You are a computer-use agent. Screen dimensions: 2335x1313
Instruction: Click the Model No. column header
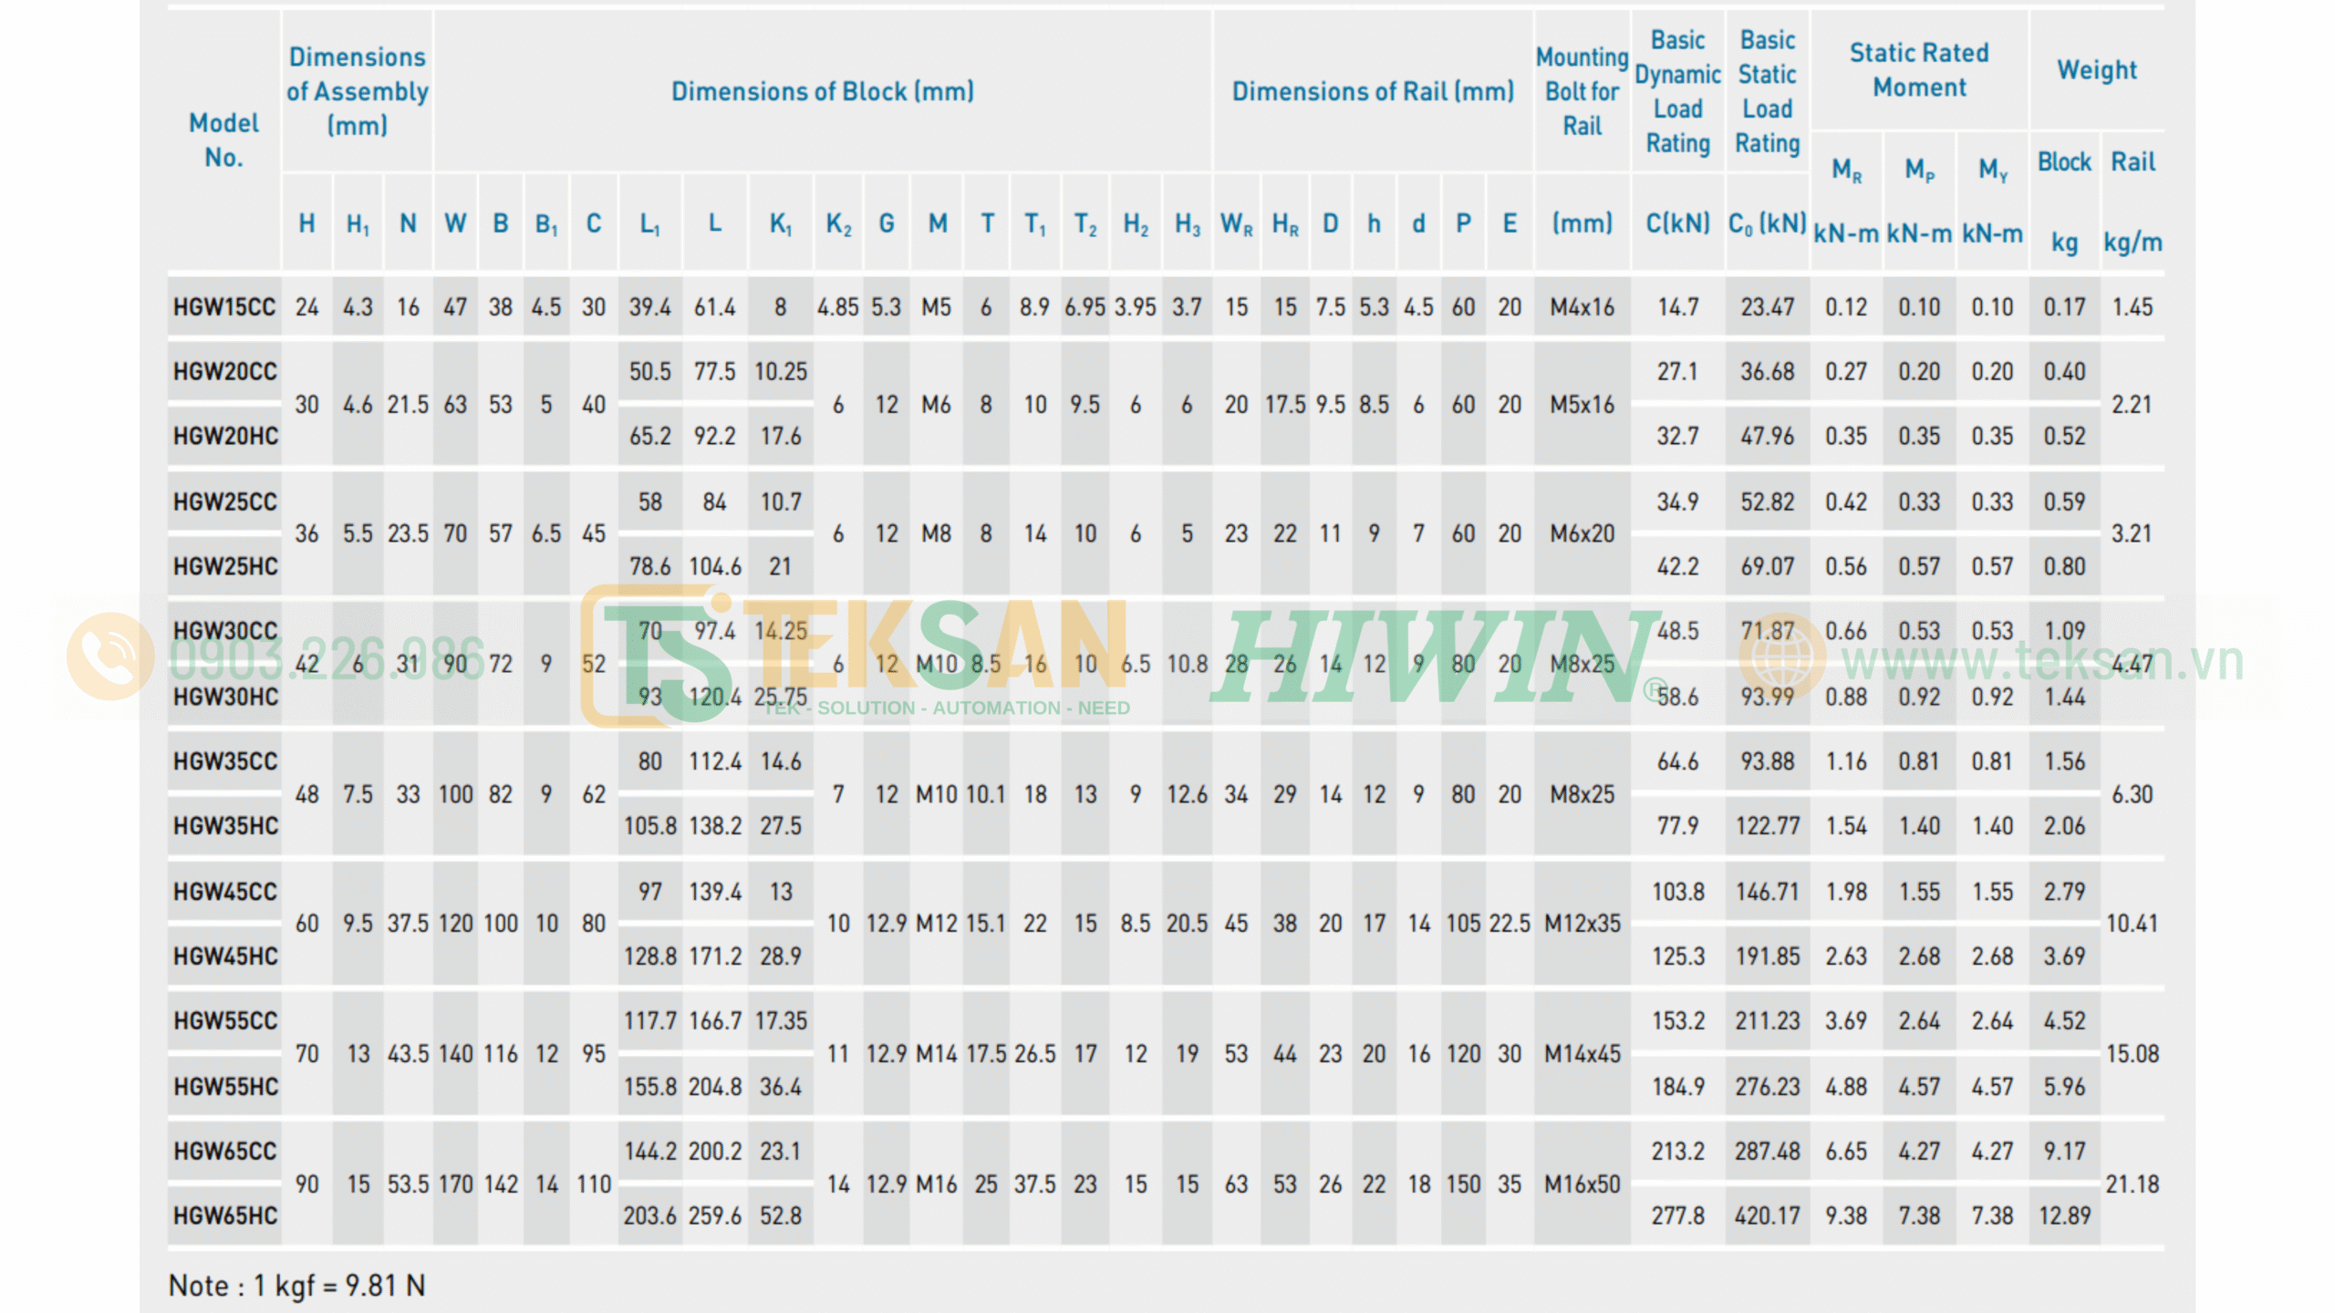point(223,140)
